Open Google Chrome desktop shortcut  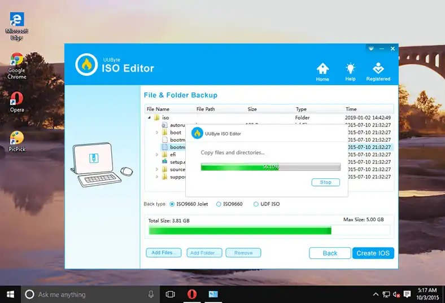click(x=17, y=66)
